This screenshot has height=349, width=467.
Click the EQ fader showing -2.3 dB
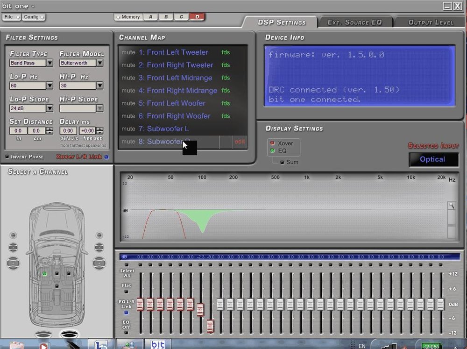[200, 310]
